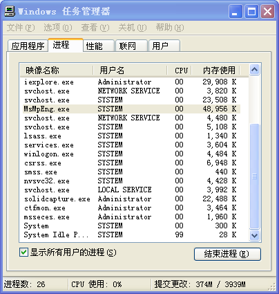Open the 文件 menu

[x=21, y=28]
